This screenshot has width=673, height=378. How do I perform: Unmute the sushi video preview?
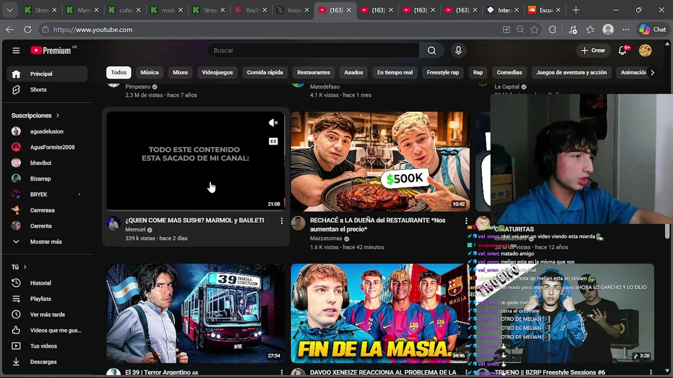(273, 123)
